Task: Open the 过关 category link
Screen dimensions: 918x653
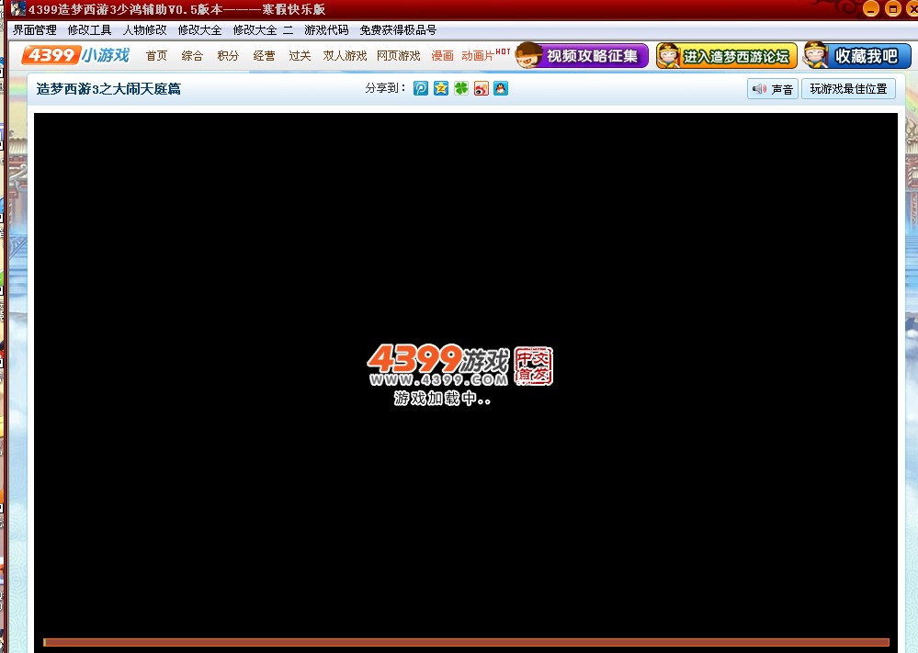Action: [300, 56]
